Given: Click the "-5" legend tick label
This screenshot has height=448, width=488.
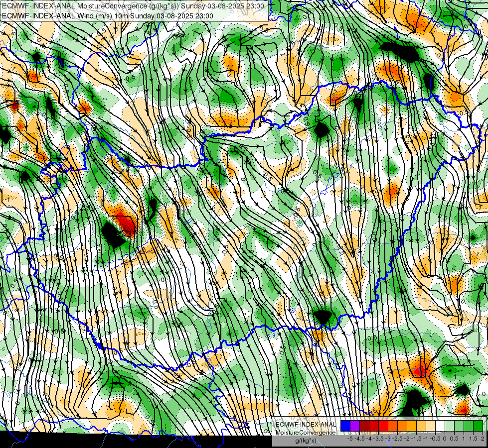Looking at the screenshot, I should (350, 439).
